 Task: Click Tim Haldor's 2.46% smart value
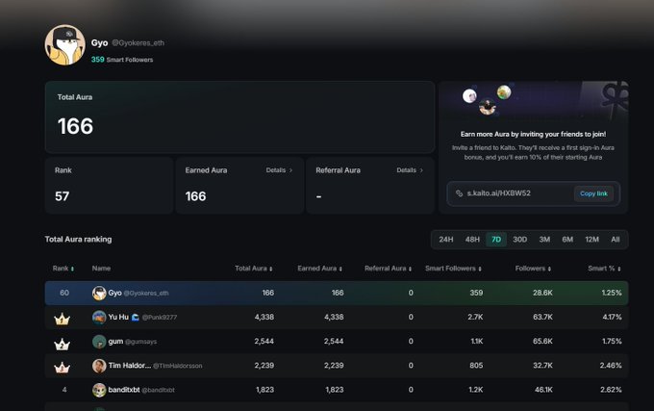611,366
